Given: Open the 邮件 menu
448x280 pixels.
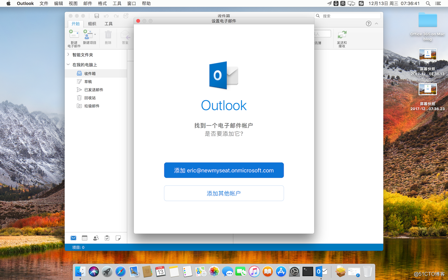Looking at the screenshot, I should click(88, 3).
